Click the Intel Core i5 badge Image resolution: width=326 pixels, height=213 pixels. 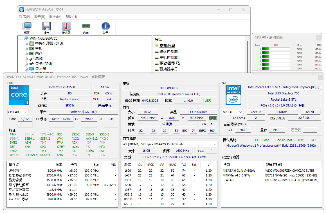pyautogui.click(x=19, y=95)
